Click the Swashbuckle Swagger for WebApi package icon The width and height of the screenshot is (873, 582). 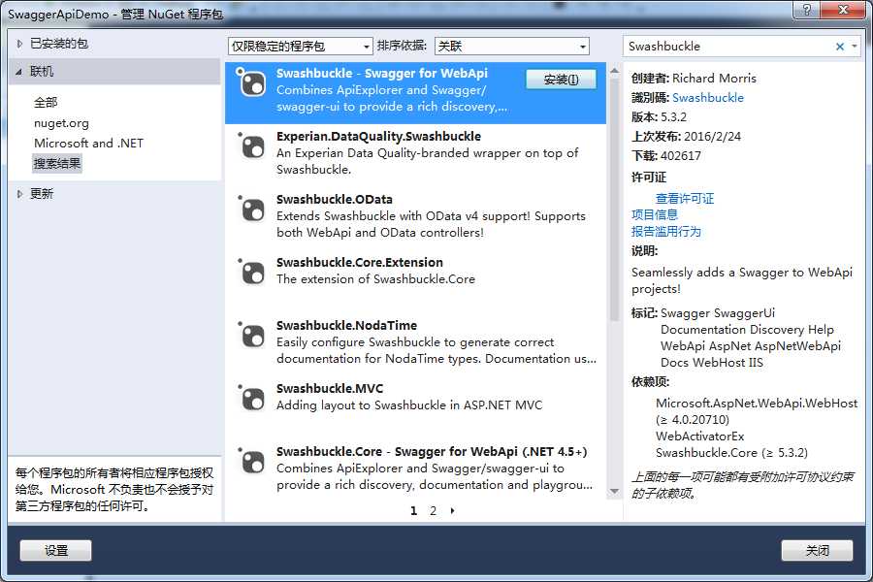point(251,83)
